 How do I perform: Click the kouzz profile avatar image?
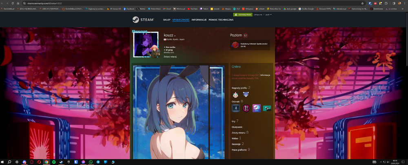[x=146, y=45]
